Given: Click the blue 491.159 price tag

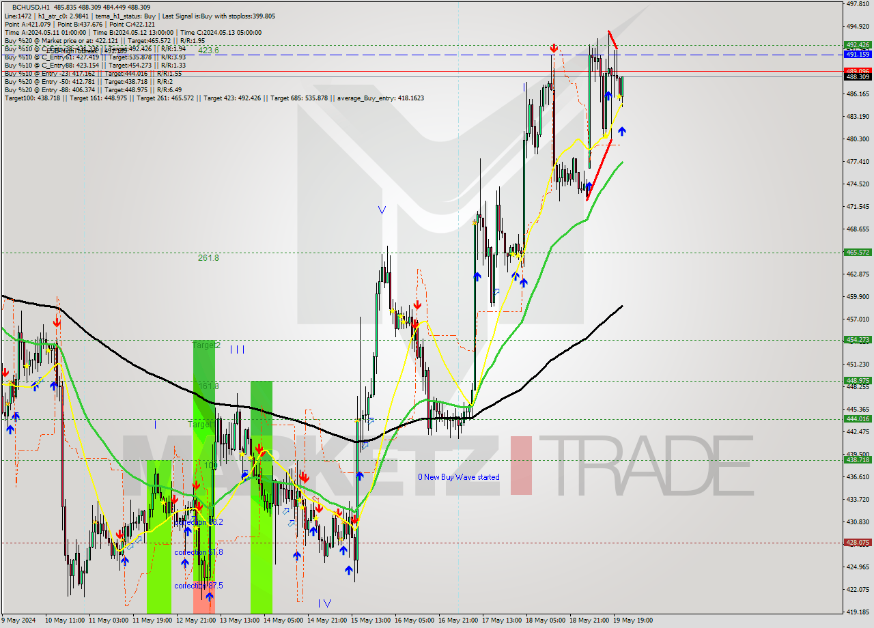Looking at the screenshot, I should tap(857, 54).
